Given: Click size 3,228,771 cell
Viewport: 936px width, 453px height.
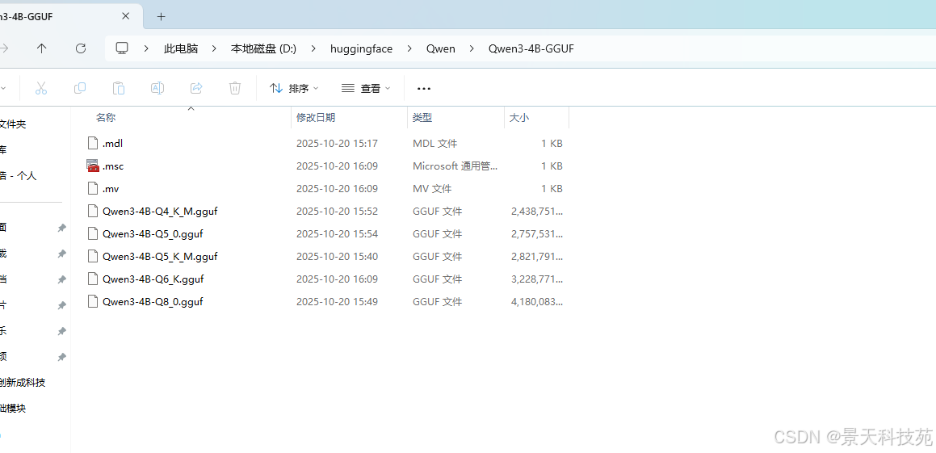Looking at the screenshot, I should [537, 279].
